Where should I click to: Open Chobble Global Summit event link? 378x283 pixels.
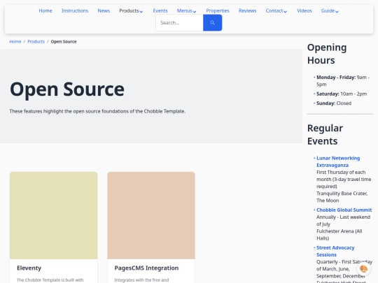click(344, 210)
